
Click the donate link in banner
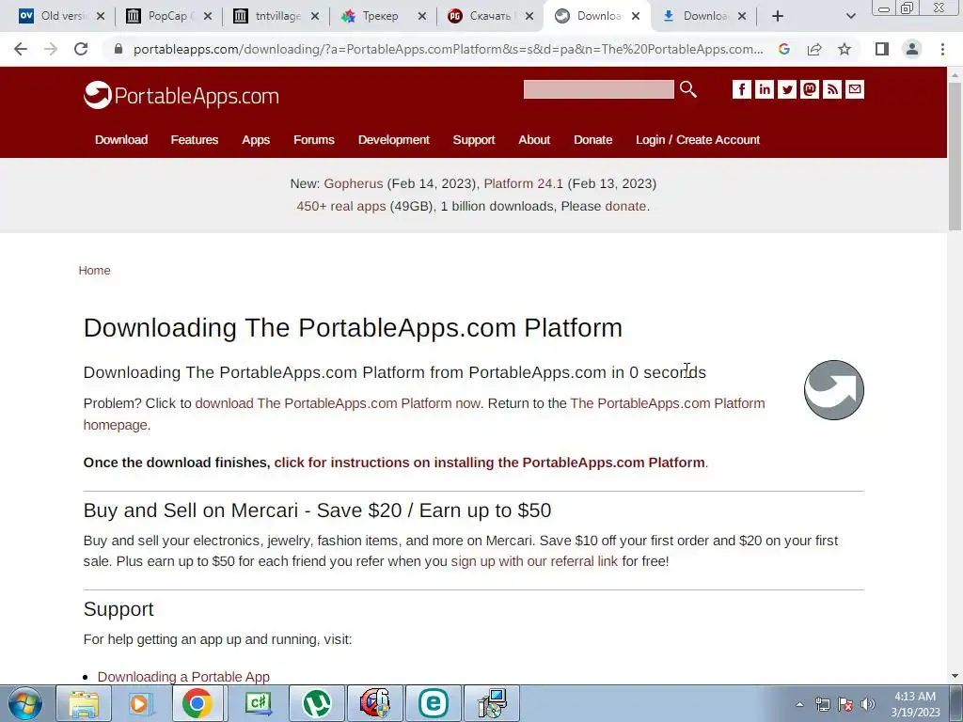point(625,206)
